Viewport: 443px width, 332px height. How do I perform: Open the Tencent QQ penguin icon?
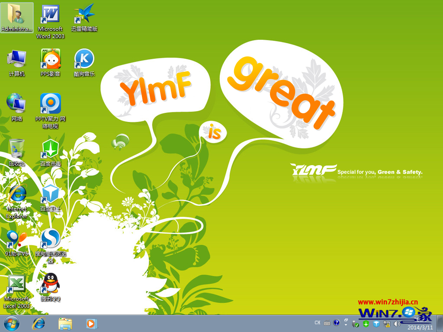tap(50, 284)
